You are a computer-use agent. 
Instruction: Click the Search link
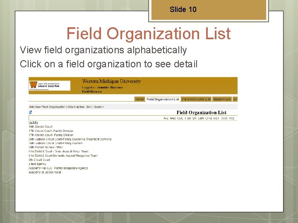pyautogui.click(x=99, y=107)
